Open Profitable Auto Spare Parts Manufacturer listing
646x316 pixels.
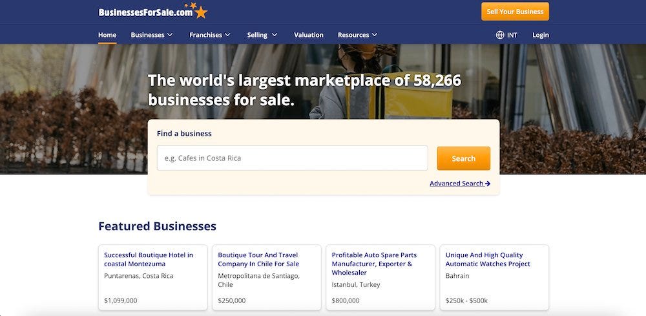[x=374, y=264]
